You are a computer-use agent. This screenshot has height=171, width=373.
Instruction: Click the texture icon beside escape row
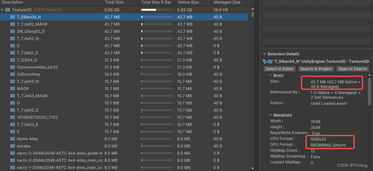13,146
